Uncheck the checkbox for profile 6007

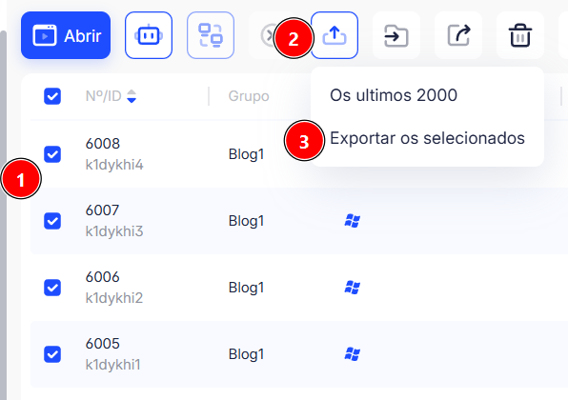(52, 221)
